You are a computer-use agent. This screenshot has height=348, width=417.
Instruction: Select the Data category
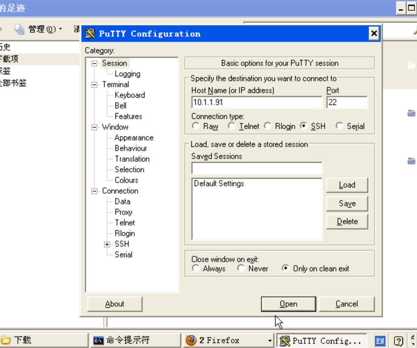tap(122, 202)
